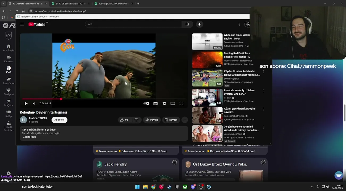Switch to kucxles EA FC 26 Community tab
The height and width of the screenshot is (191, 346).
coord(113,4)
